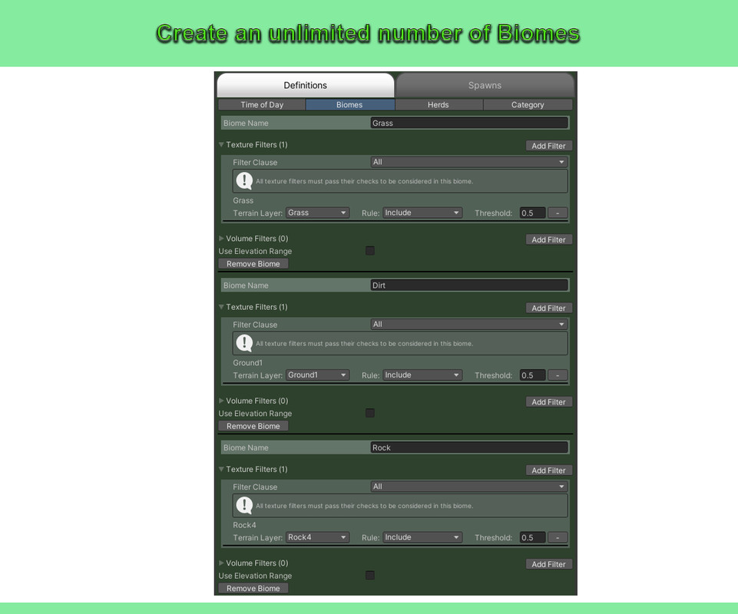Open the Grass Terrain Layer dropdown
The height and width of the screenshot is (614, 738).
(x=317, y=213)
